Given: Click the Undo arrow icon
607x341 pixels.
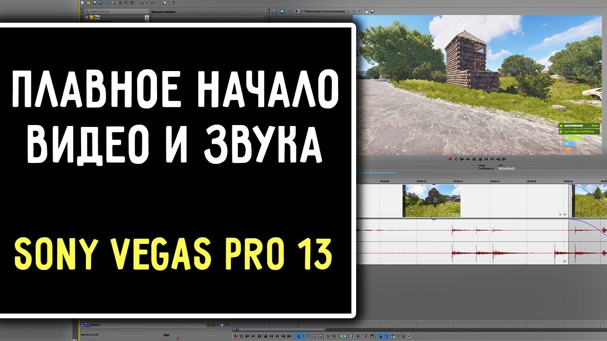Looking at the screenshot, I should pos(141,3).
